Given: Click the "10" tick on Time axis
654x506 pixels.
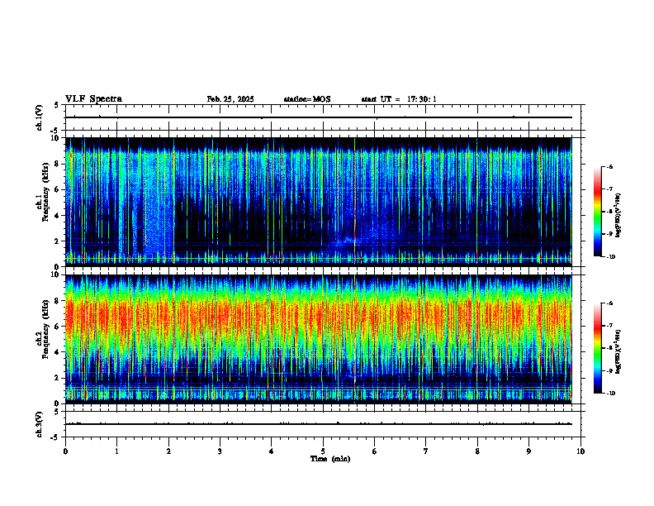Looking at the screenshot, I should (581, 451).
